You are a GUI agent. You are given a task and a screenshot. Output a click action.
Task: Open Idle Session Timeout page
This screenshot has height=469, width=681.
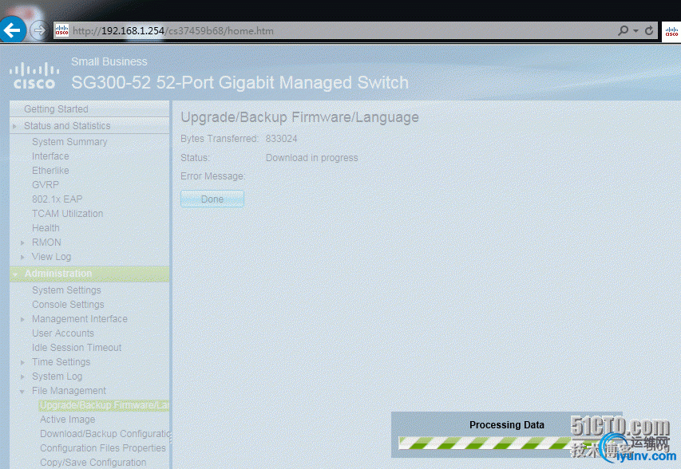(x=77, y=348)
